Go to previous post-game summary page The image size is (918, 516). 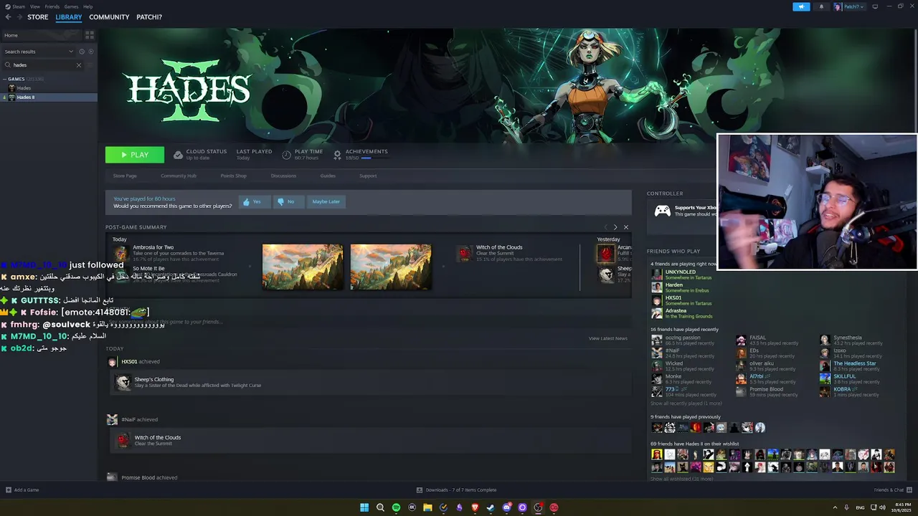[x=605, y=227]
